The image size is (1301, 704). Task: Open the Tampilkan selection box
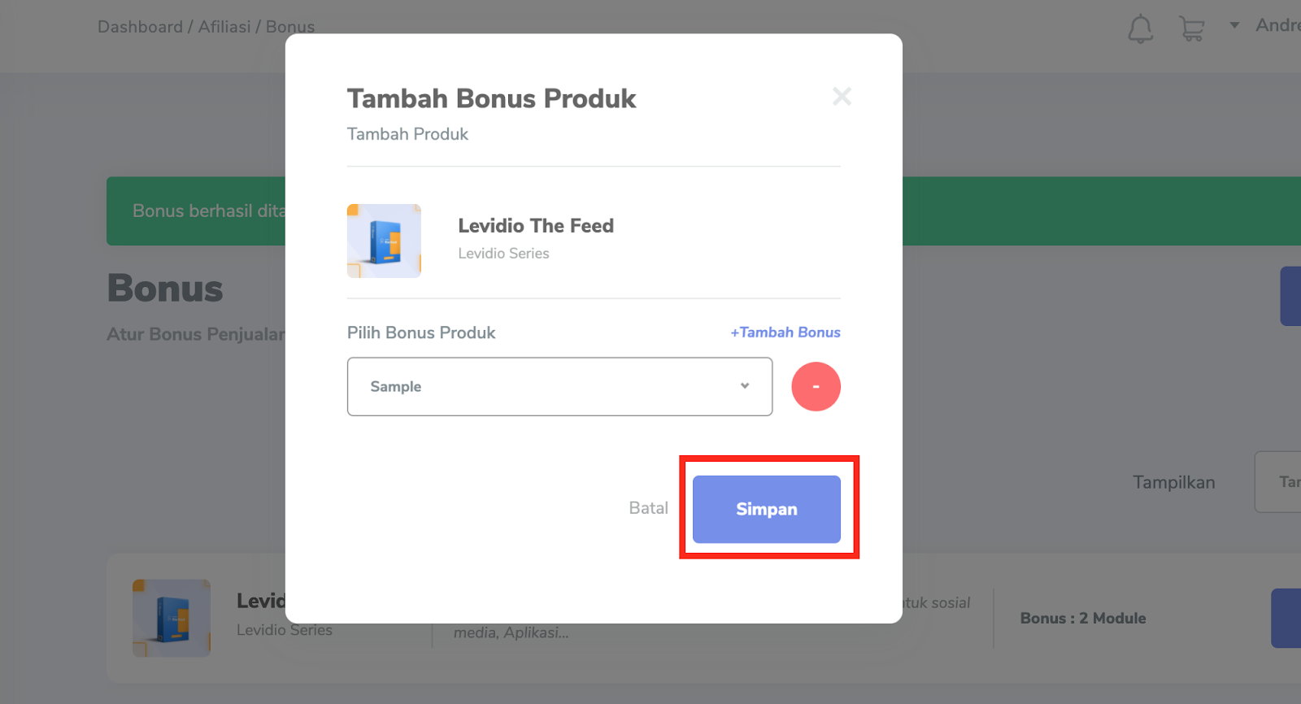[x=1278, y=482]
